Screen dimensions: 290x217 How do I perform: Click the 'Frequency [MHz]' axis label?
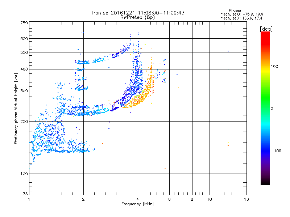click(137, 204)
